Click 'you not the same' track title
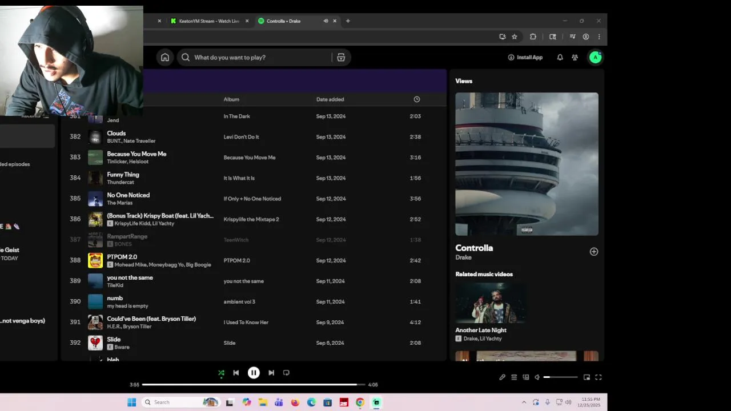Viewport: 731px width, 411px height. tap(130, 277)
